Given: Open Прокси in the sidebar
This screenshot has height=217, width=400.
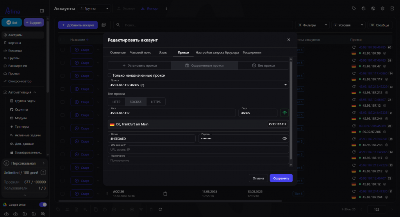Looking at the screenshot, I should tap(14, 74).
